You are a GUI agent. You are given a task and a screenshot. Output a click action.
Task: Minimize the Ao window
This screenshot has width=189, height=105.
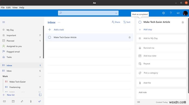click(176, 3)
